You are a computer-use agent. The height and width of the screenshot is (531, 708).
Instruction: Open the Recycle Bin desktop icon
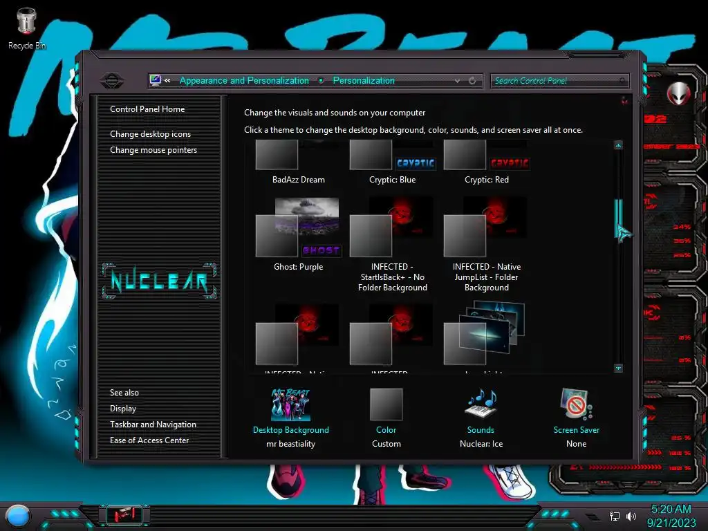(27, 28)
